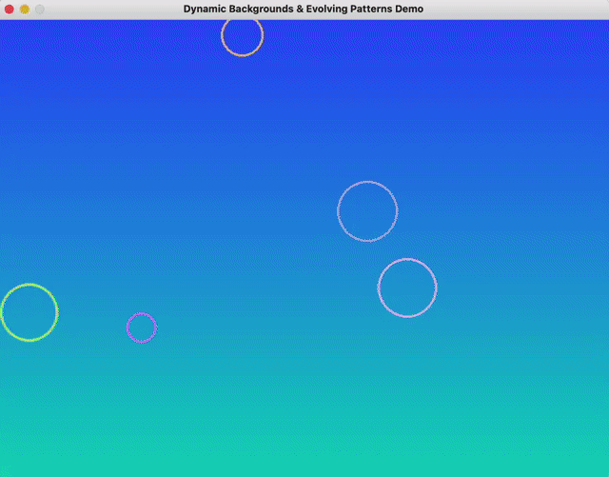
Task: Click the center of the green circle
Action: pos(29,312)
